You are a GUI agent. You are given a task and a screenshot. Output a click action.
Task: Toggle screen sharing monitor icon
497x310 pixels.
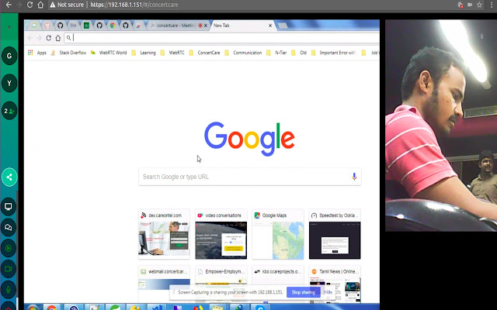point(9,207)
